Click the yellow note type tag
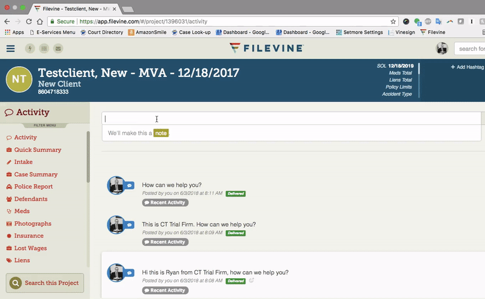485x299 pixels. 161,133
